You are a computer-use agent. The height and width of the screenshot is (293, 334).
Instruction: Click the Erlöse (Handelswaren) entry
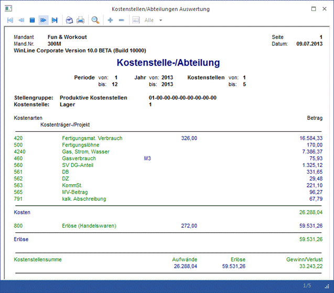[89, 226]
